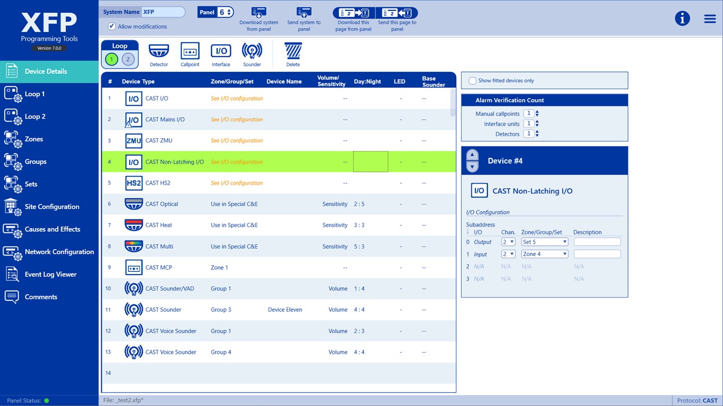Open the info button in the top bar
This screenshot has height=406, width=723.
pyautogui.click(x=682, y=18)
